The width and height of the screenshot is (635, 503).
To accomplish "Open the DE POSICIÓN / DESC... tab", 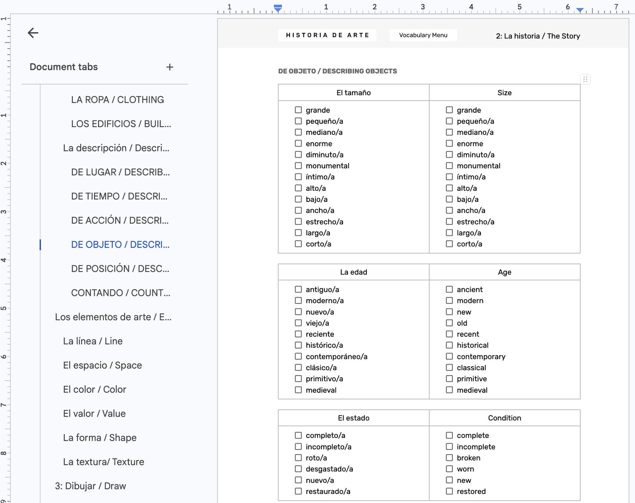I will point(120,269).
